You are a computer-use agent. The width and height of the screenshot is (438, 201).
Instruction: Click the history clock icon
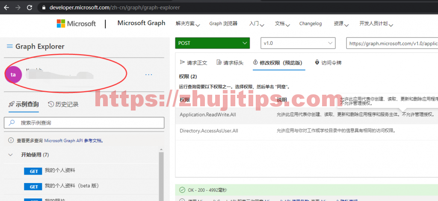click(51, 104)
